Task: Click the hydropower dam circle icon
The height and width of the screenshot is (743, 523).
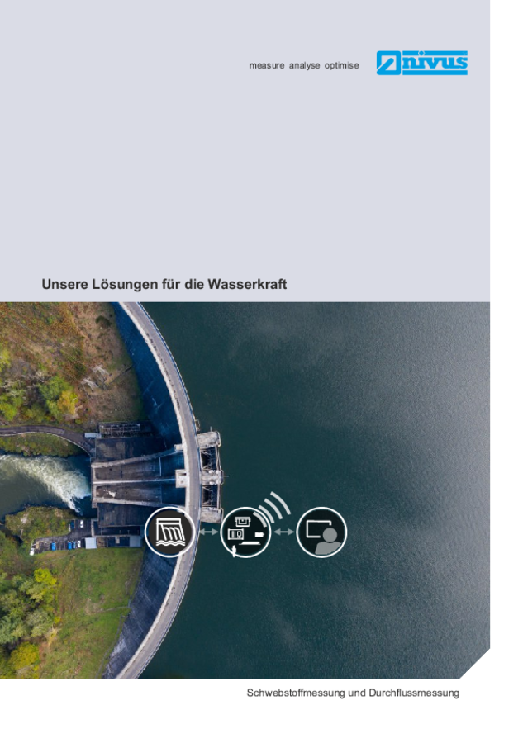Action: (x=169, y=532)
